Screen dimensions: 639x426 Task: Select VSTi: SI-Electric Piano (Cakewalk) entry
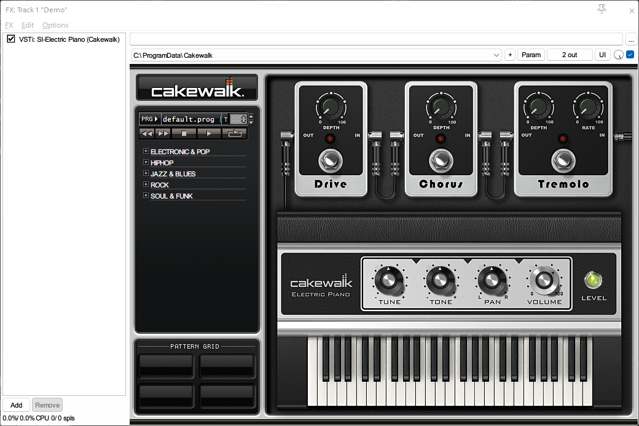coord(69,39)
